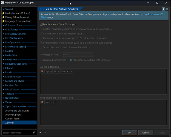The width and height of the screenshot is (171, 137).
Task: Toggle Assume UTF8 filenames checkbox
Action: tap(41, 33)
